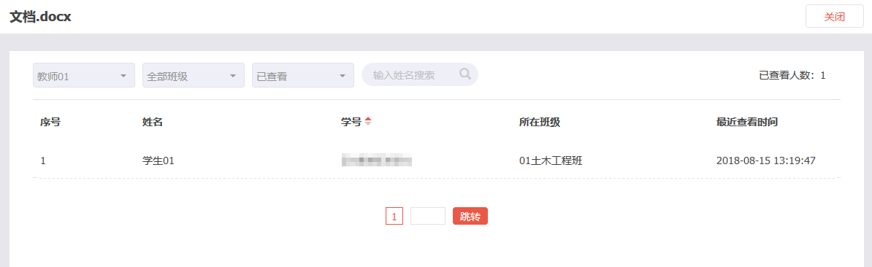The width and height of the screenshot is (872, 267).
Task: Click the 学号 column header
Action: [x=351, y=122]
